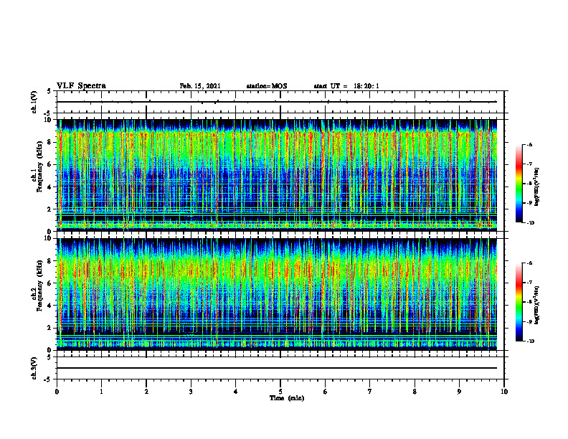Click the "-9" tick on ch.2 color bar
This screenshot has height=439, width=568.
529,321
